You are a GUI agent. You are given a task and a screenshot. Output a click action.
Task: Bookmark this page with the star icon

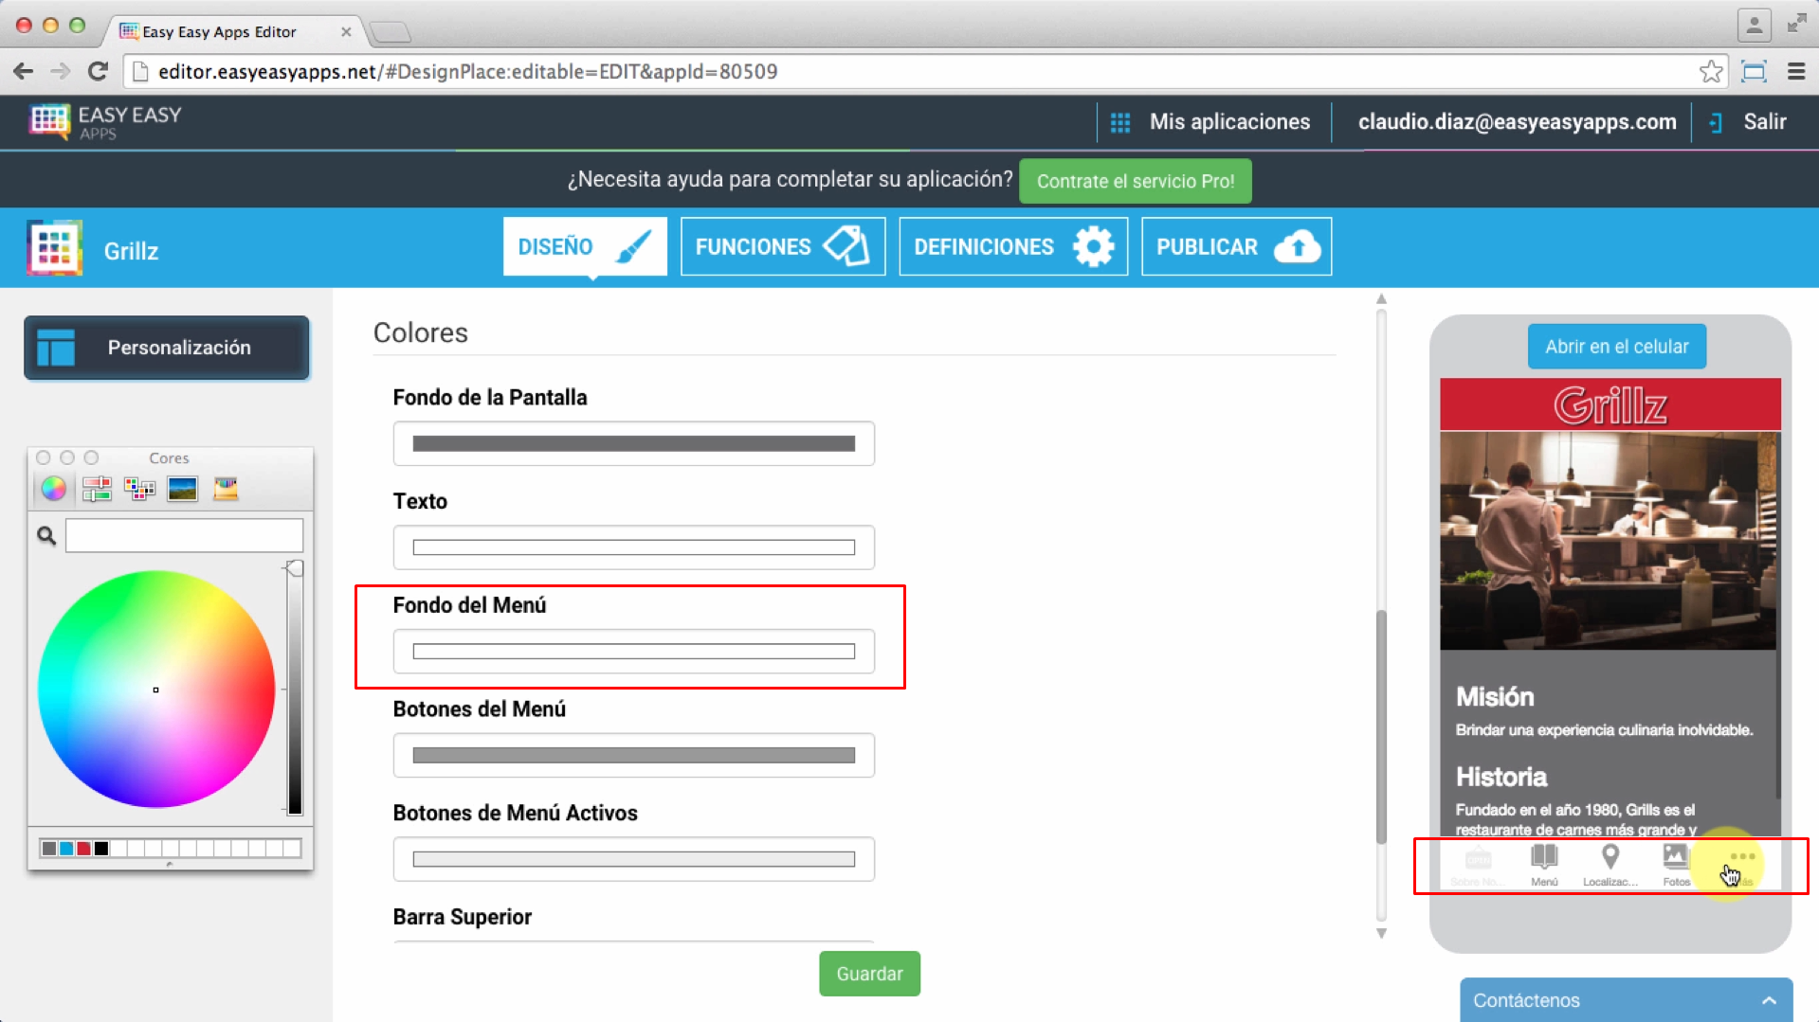[1710, 72]
